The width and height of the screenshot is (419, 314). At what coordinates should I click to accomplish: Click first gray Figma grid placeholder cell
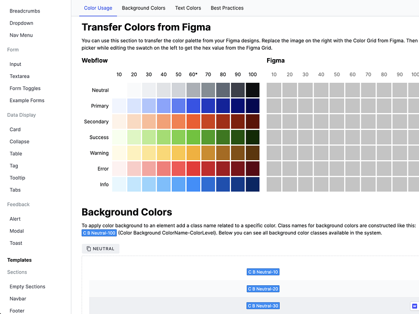[274, 90]
